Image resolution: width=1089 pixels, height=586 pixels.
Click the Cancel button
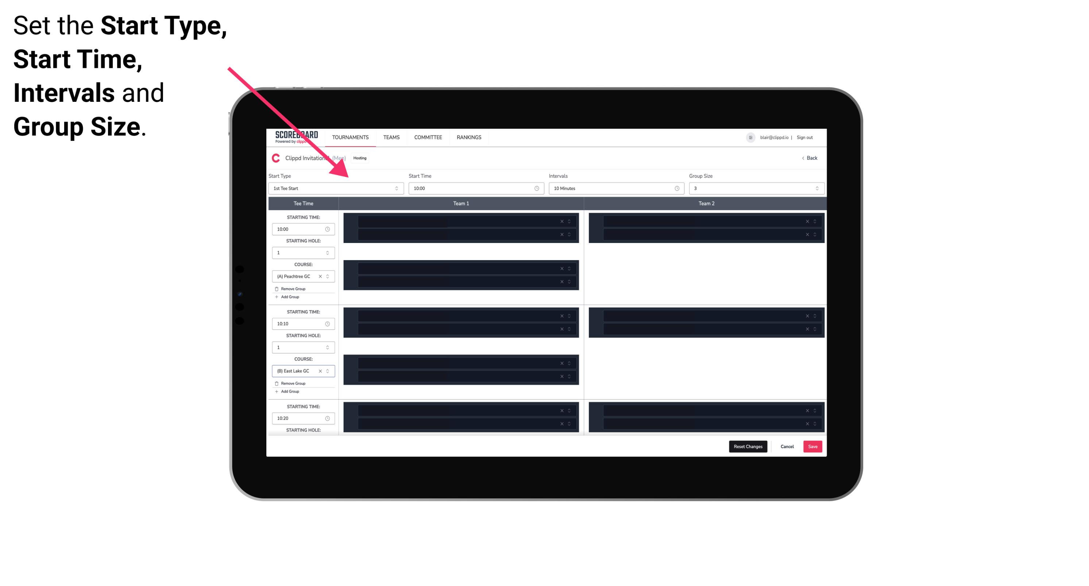point(787,446)
